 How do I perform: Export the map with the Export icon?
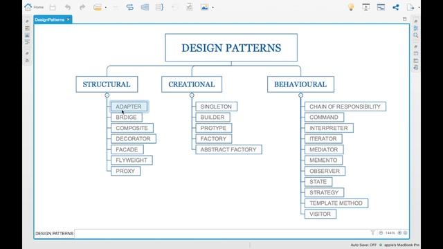[410, 8]
